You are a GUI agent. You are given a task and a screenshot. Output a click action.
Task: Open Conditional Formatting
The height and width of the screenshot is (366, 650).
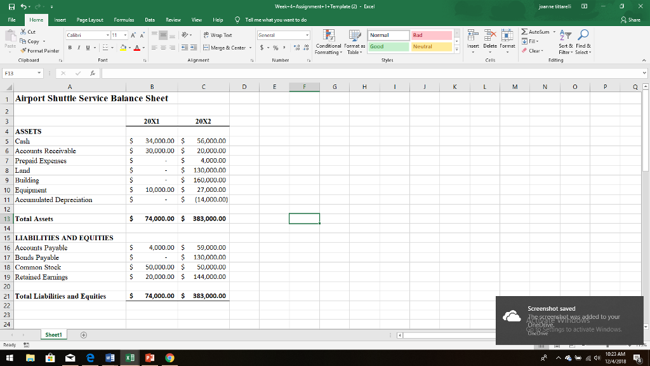click(x=328, y=42)
